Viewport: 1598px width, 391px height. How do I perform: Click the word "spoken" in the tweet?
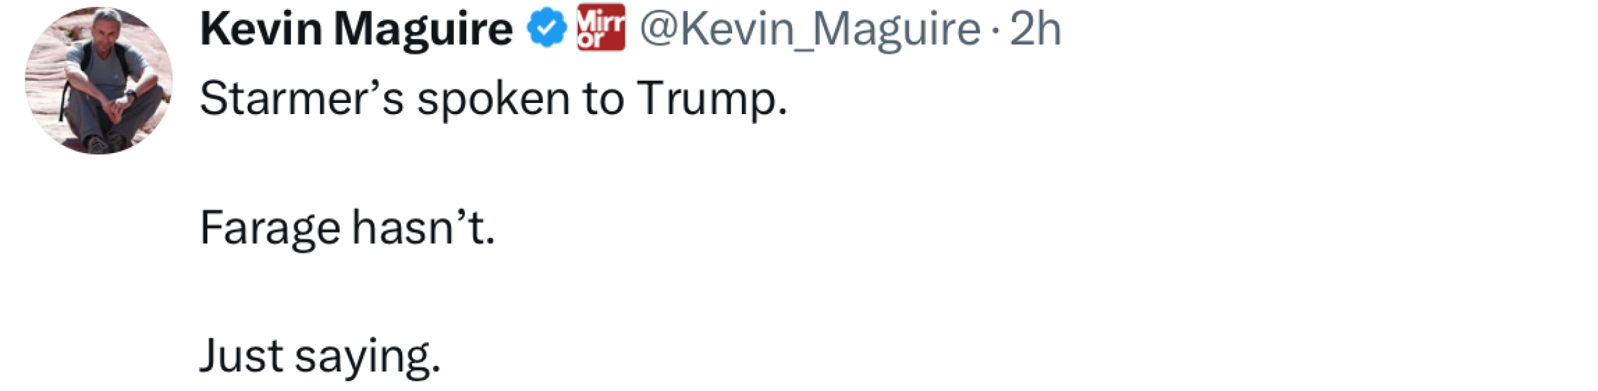(493, 99)
